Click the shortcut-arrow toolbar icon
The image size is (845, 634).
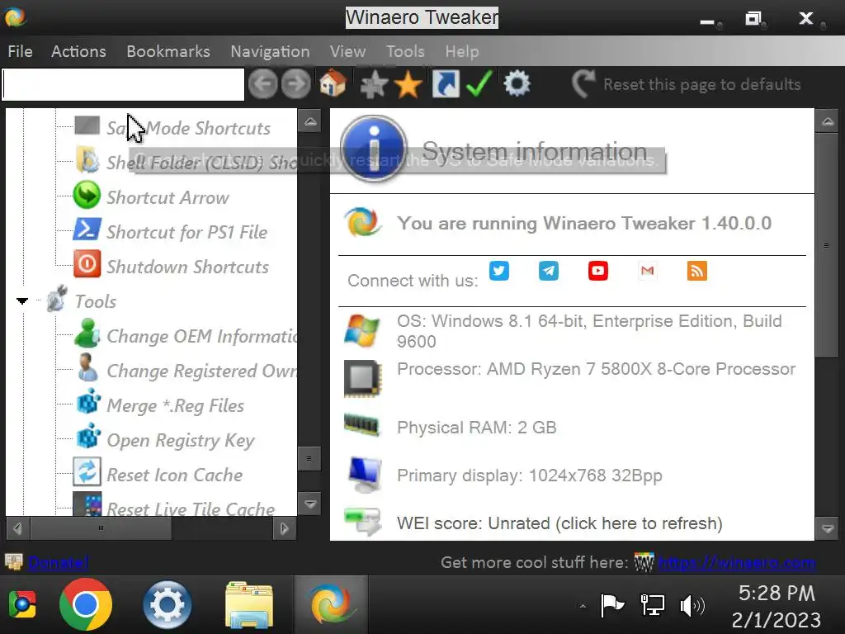click(x=446, y=84)
